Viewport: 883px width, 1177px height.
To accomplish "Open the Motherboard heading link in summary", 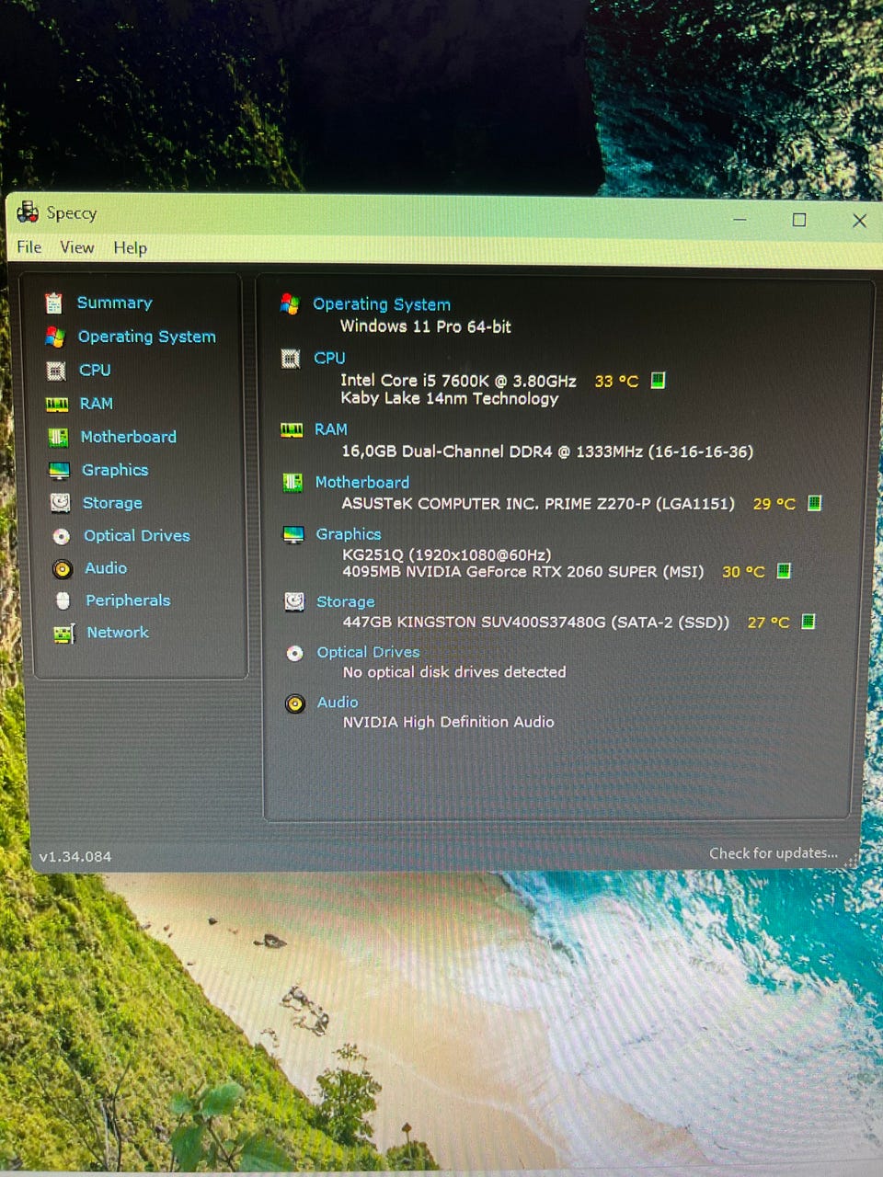I will 362,482.
